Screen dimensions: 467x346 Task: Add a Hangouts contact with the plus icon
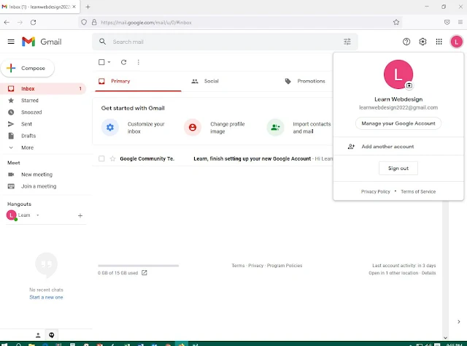pos(80,215)
